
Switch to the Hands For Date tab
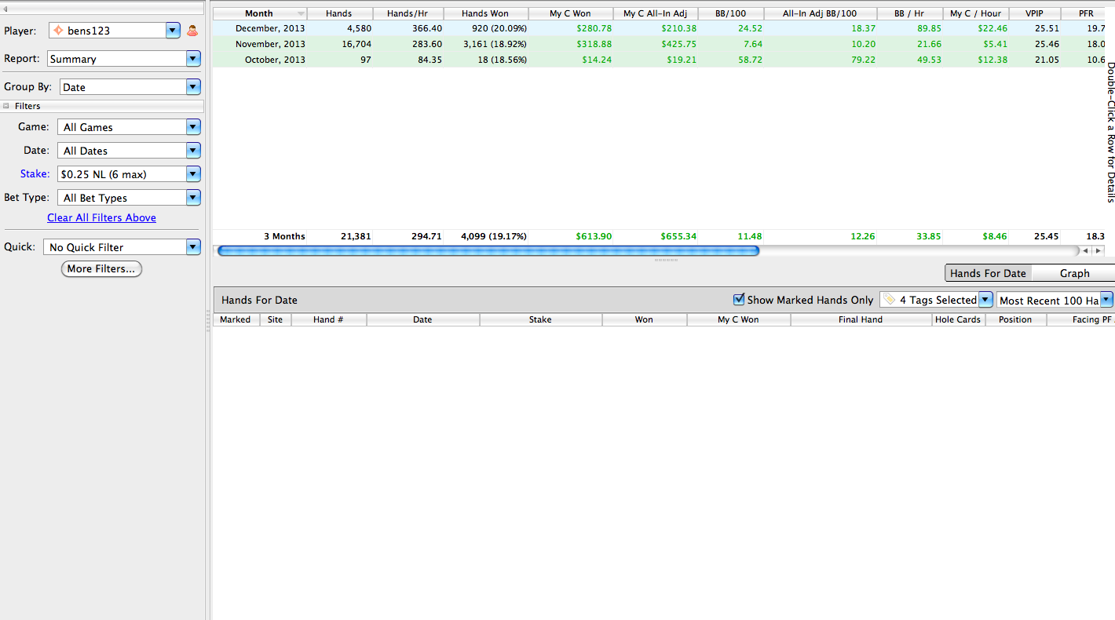pos(988,273)
